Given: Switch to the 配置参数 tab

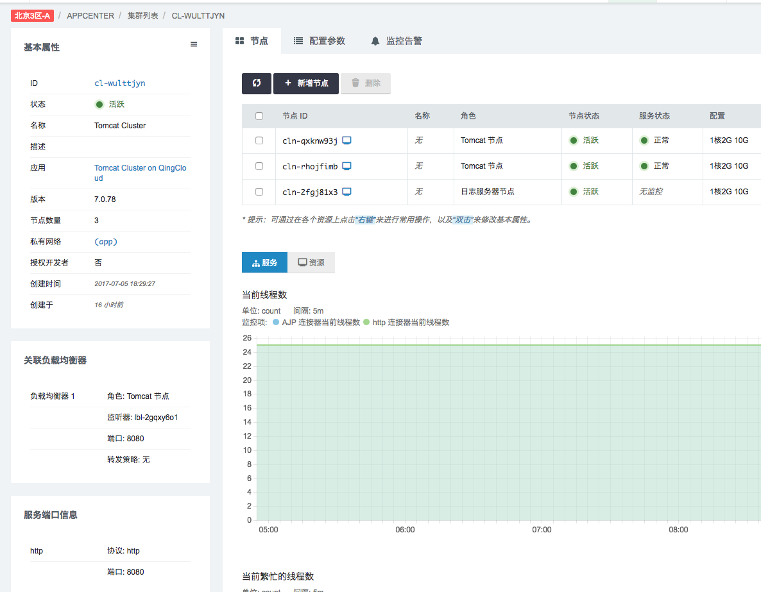Looking at the screenshot, I should click(320, 41).
